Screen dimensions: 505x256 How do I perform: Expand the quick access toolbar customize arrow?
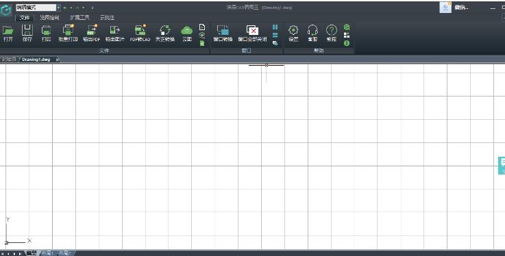(93, 8)
